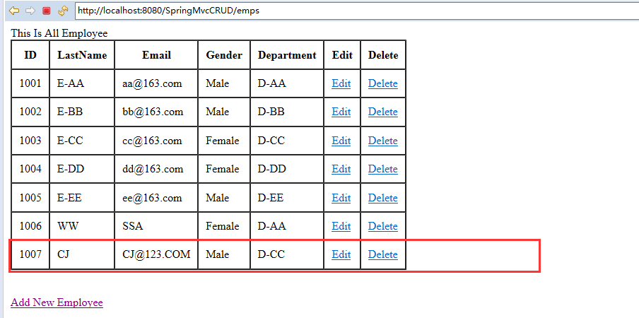639x318 pixels.
Task: Select the Gender column header
Action: pos(224,55)
